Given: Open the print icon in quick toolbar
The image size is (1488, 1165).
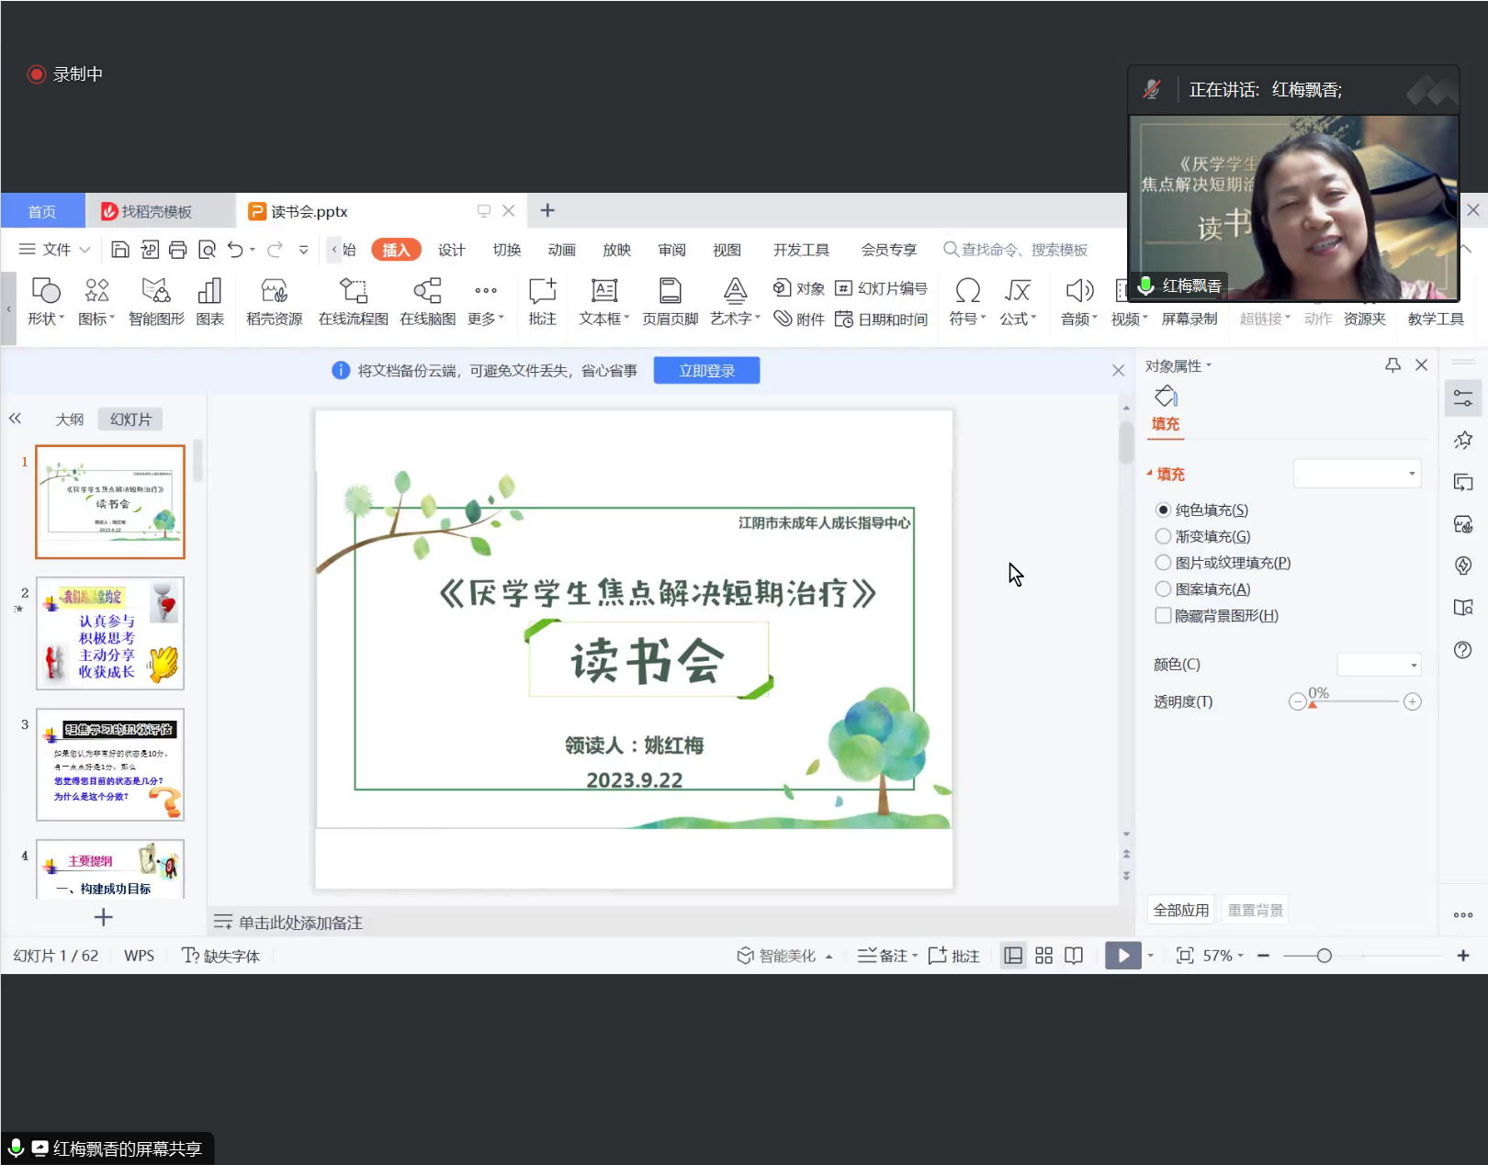Looking at the screenshot, I should 178,250.
